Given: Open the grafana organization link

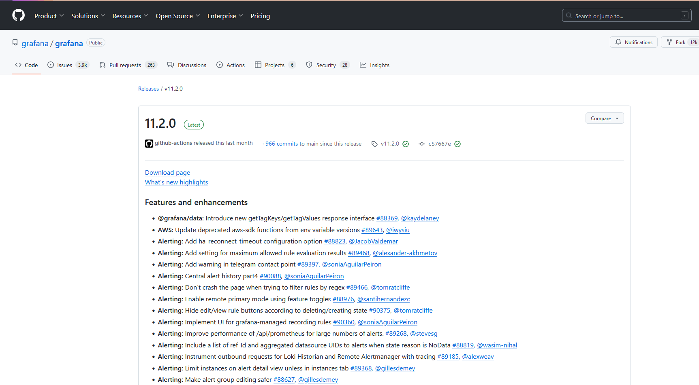Looking at the screenshot, I should pos(35,43).
